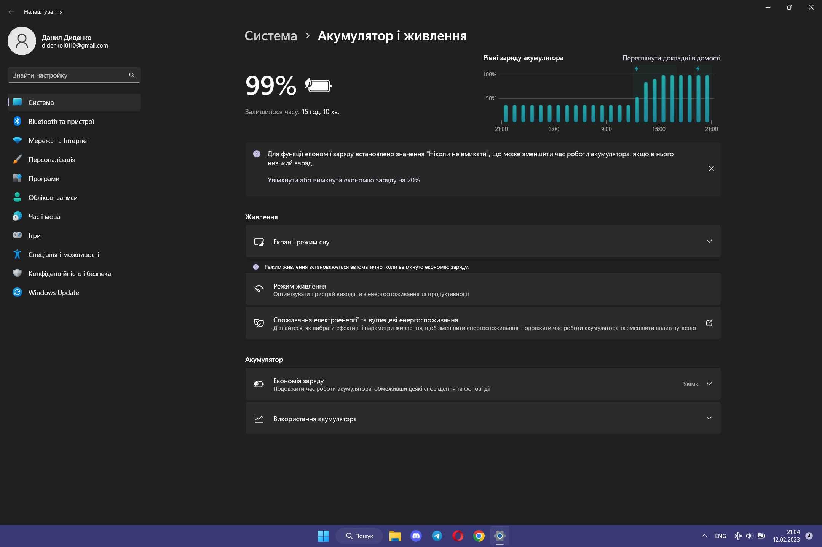822x547 pixels.
Task: Click the paintbrush Персоналізація icon
Action: point(17,159)
